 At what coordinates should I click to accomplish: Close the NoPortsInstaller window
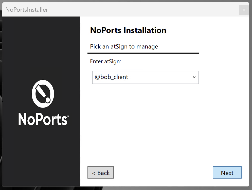244,10
